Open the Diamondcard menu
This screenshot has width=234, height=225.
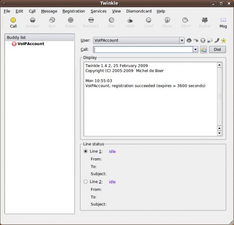click(139, 11)
